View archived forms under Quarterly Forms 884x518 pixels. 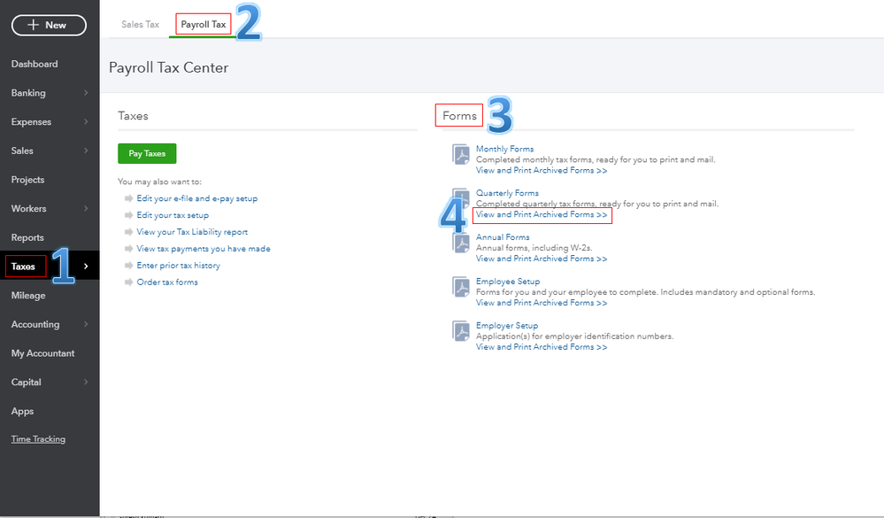click(x=542, y=214)
